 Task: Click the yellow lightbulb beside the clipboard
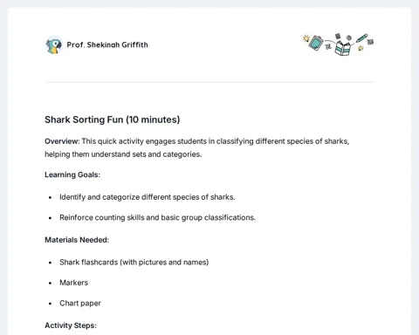click(306, 38)
